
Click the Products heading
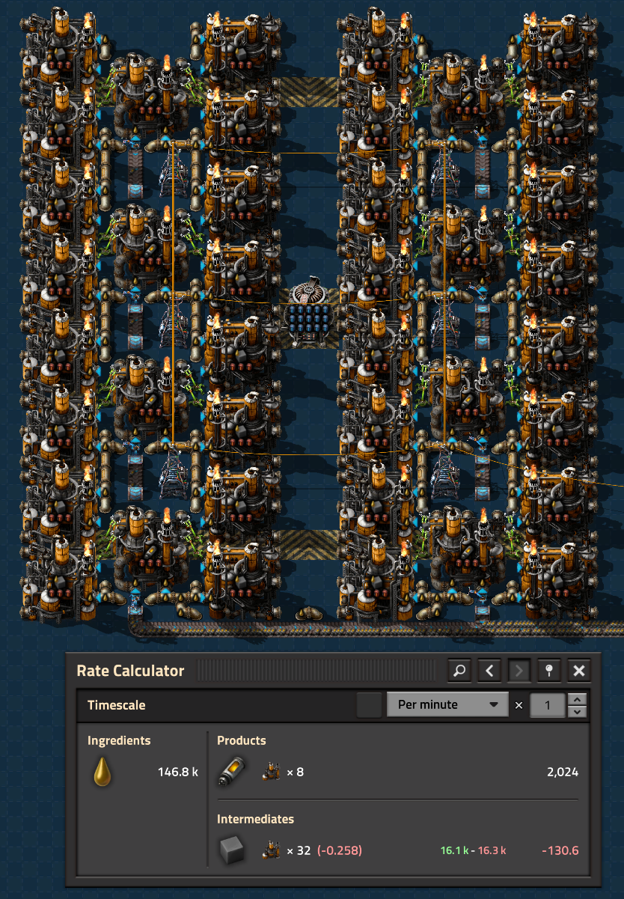[242, 740]
